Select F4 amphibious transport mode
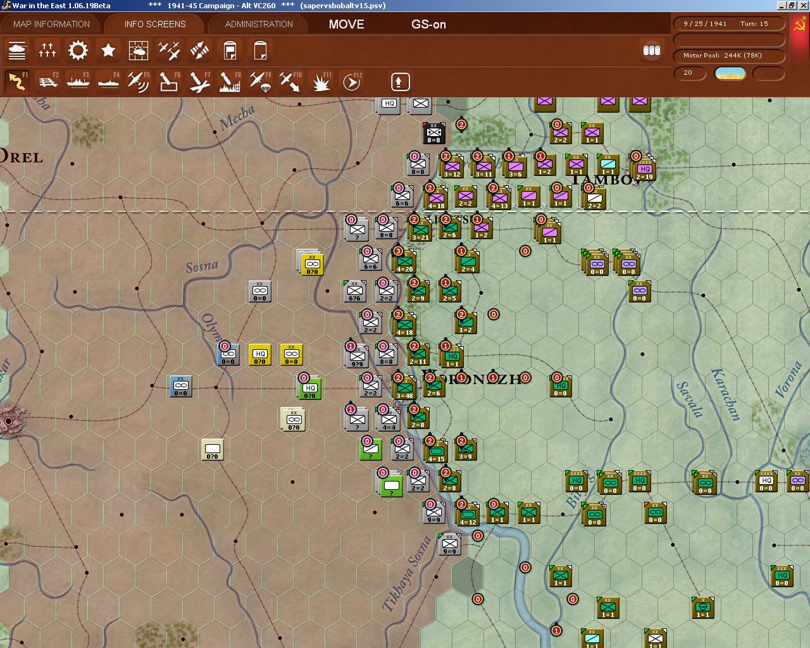The width and height of the screenshot is (810, 648). click(108, 82)
